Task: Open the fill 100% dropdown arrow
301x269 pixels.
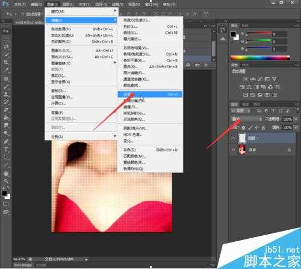Action: tap(296, 127)
